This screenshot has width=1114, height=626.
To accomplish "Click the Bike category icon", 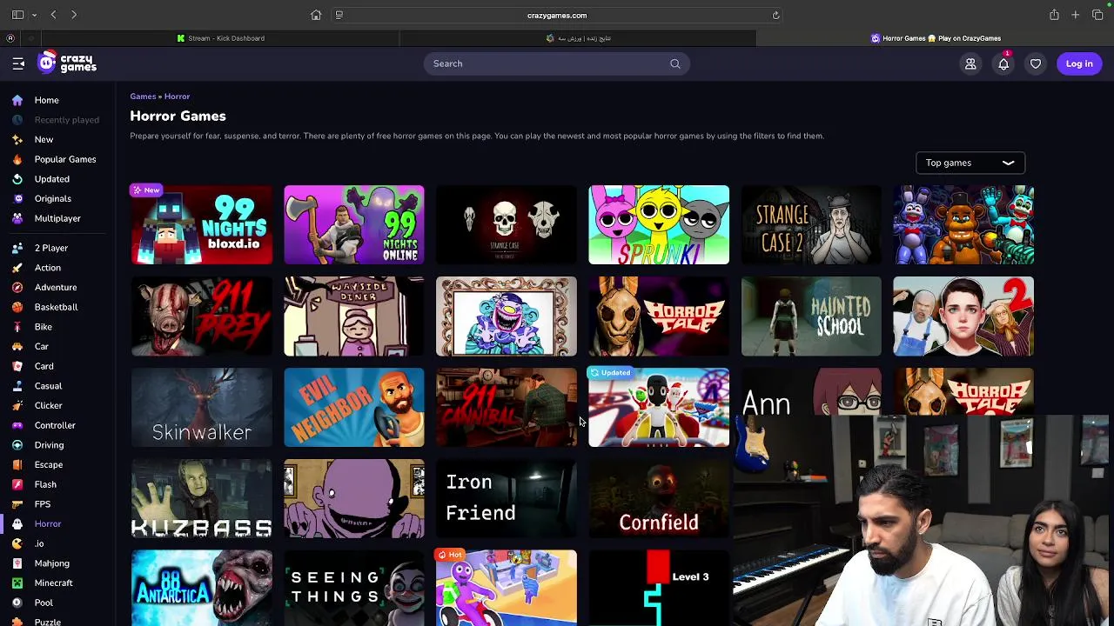I will pos(17,327).
